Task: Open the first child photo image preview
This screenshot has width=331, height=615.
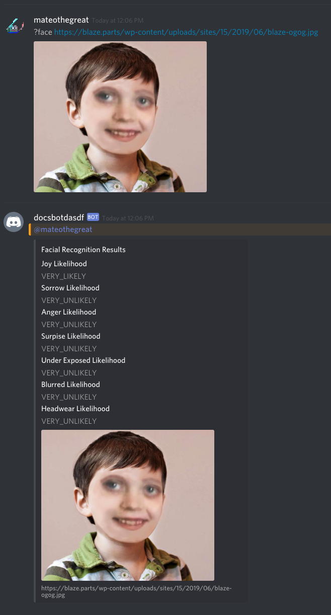Action: click(x=120, y=117)
